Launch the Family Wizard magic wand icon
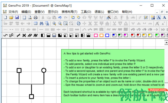This screenshot has width=168, height=103. tap(109, 17)
